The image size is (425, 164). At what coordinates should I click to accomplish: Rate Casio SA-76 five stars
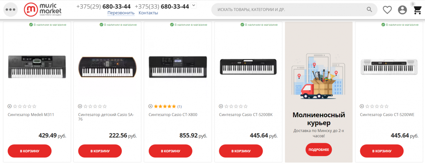pos(105,106)
